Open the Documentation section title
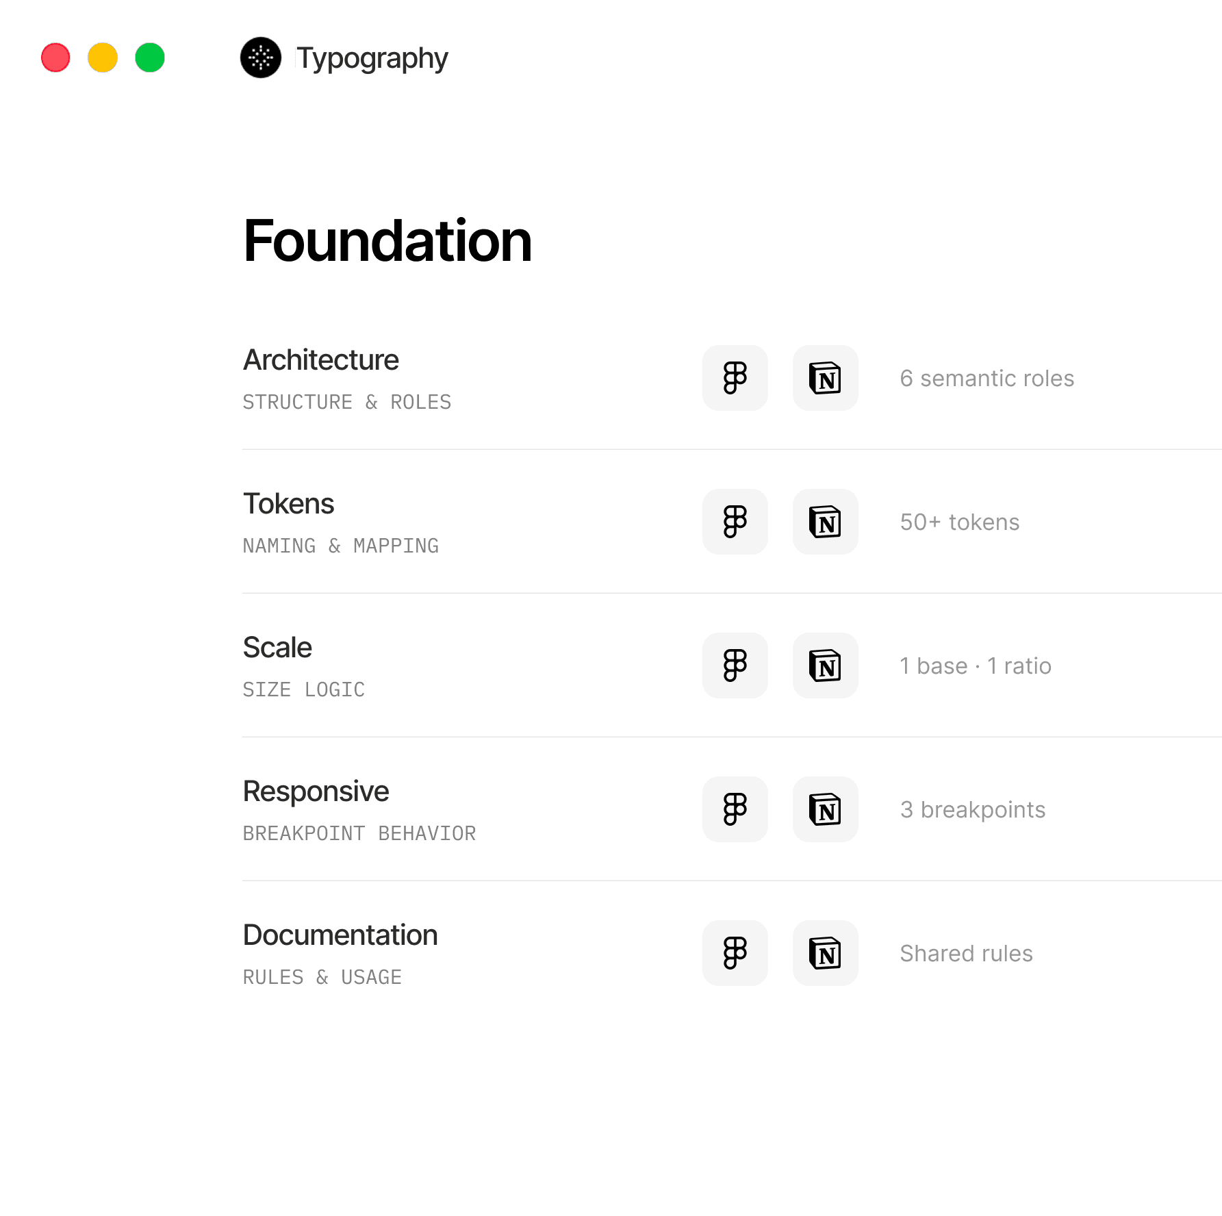 click(x=340, y=935)
